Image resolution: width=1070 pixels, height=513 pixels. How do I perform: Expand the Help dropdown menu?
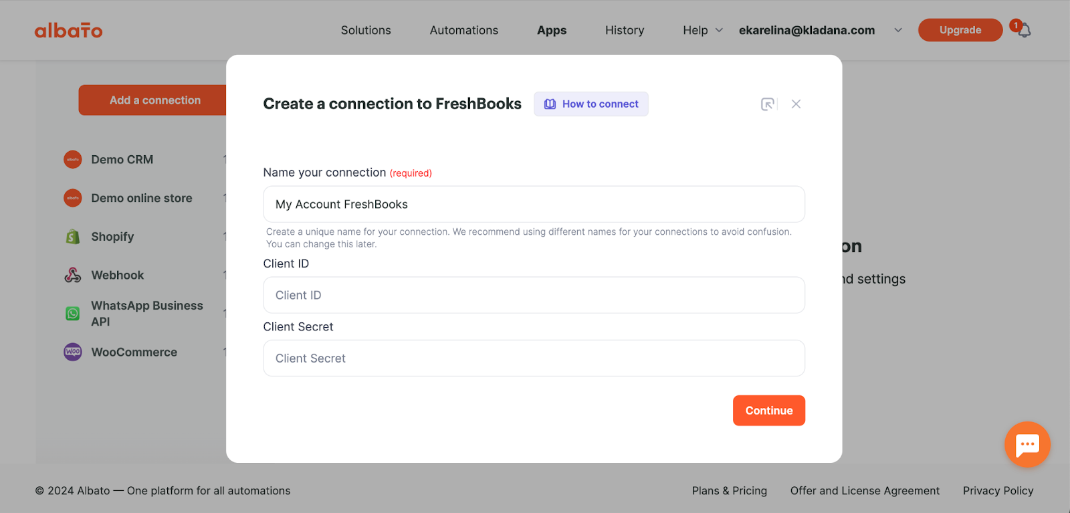(703, 30)
